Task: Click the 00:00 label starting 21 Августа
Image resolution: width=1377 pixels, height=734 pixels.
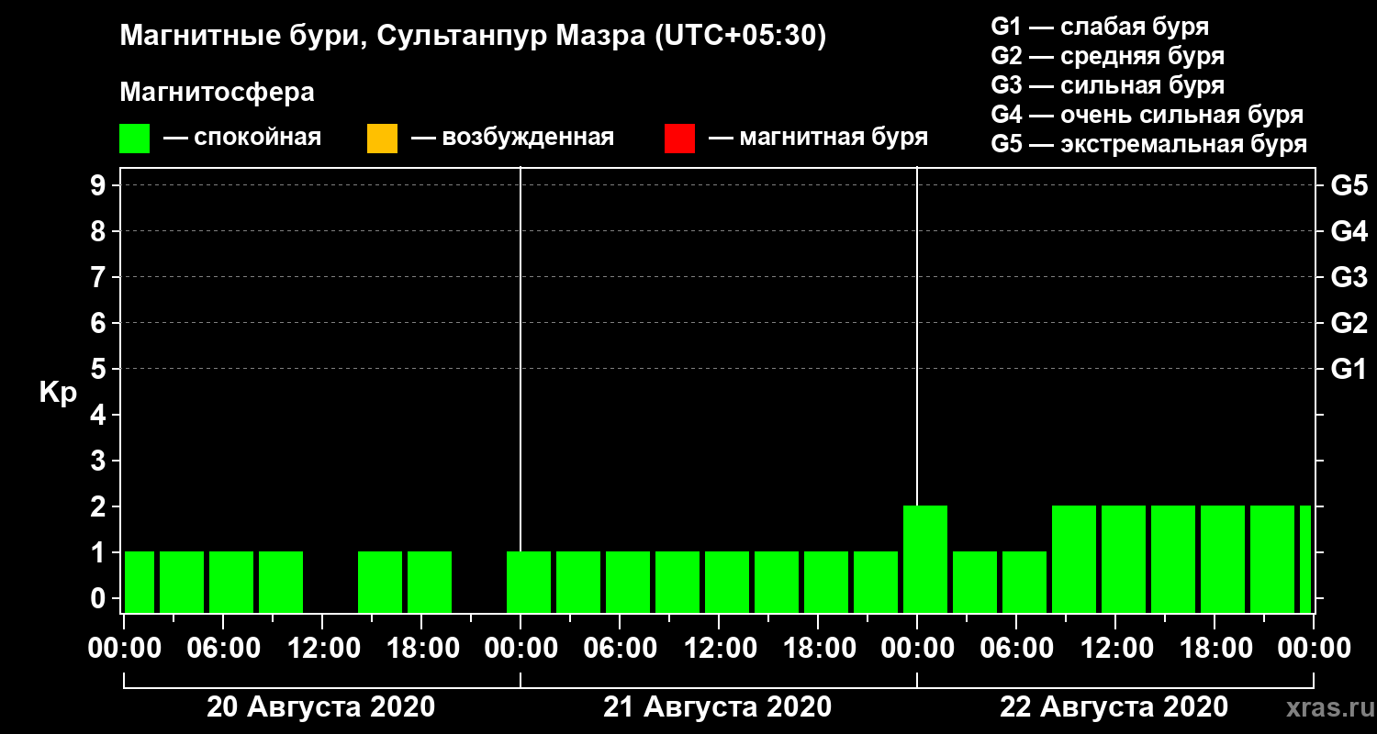Action: 521,649
